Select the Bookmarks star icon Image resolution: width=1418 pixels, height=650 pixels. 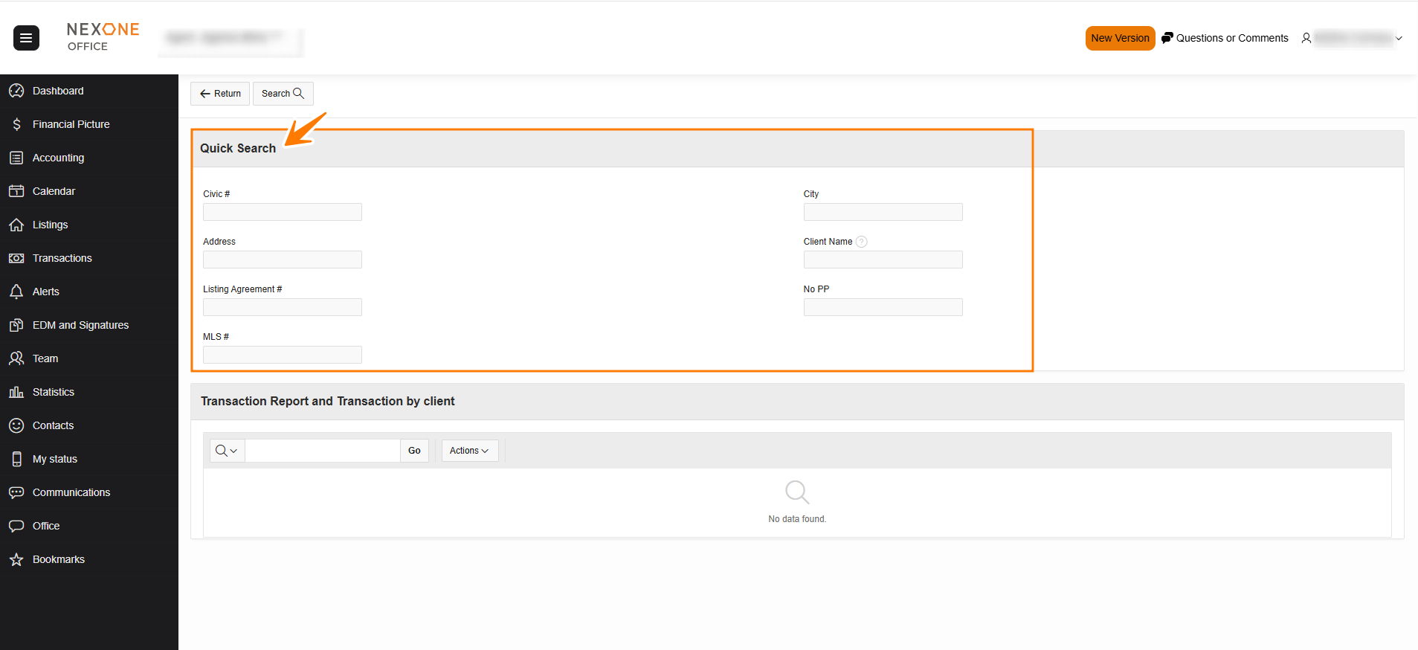tap(16, 559)
